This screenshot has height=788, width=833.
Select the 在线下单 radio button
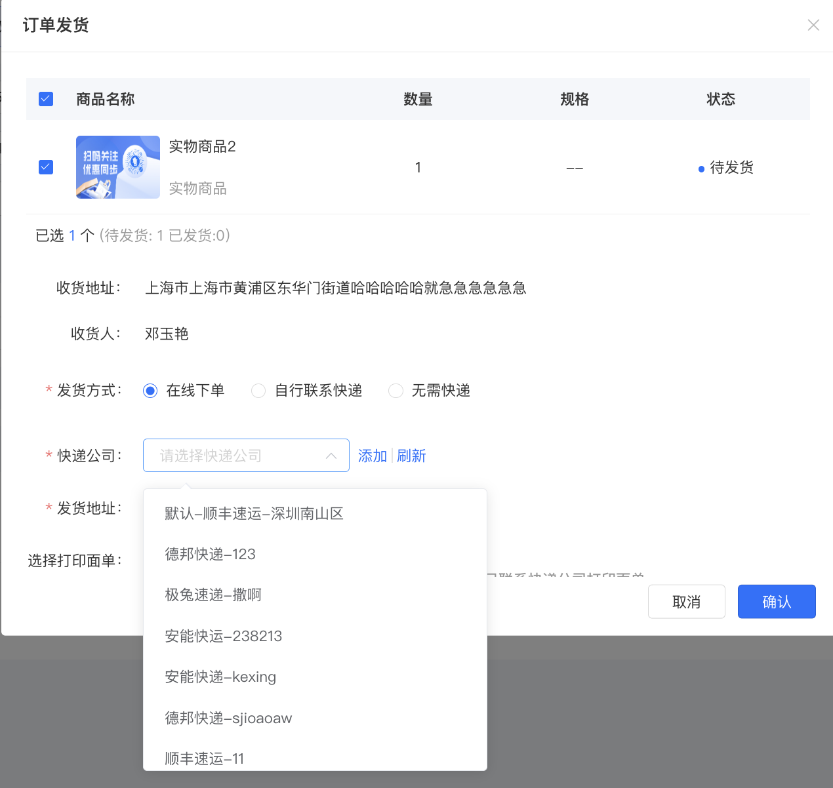click(150, 391)
